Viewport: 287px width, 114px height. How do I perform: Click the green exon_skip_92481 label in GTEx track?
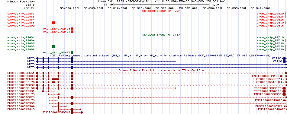tap(21, 37)
